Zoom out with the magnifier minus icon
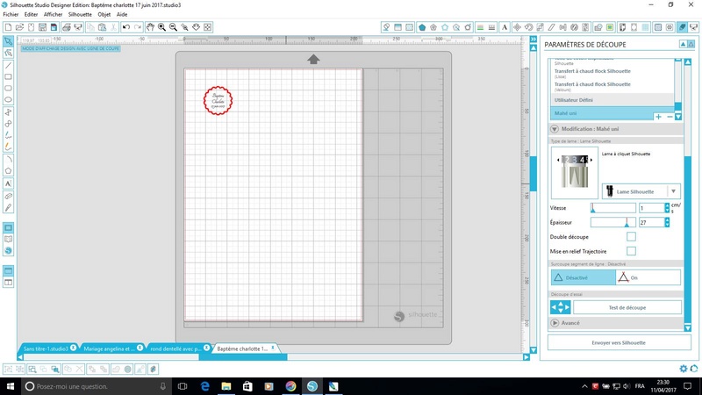The height and width of the screenshot is (395, 702). click(x=173, y=27)
